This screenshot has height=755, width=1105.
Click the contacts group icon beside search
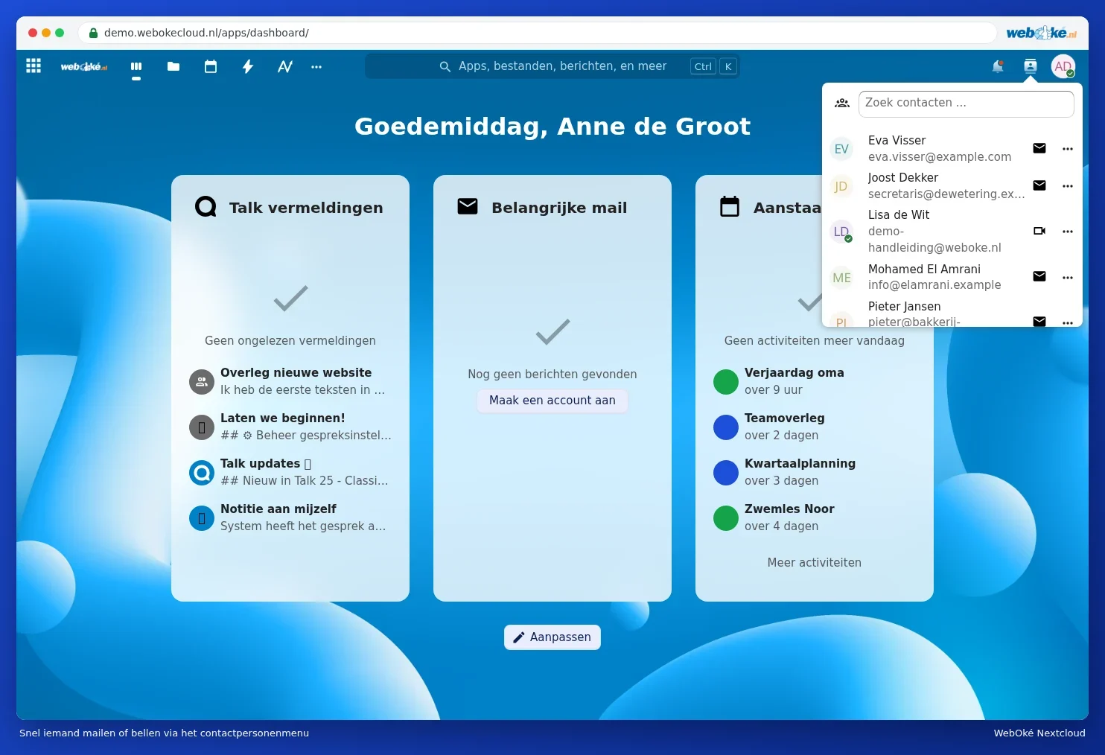(x=842, y=103)
